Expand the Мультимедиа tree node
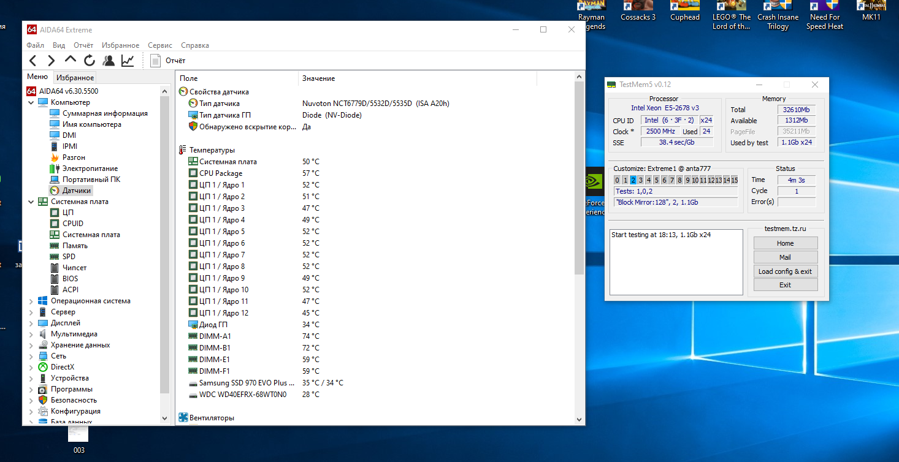 [x=31, y=334]
